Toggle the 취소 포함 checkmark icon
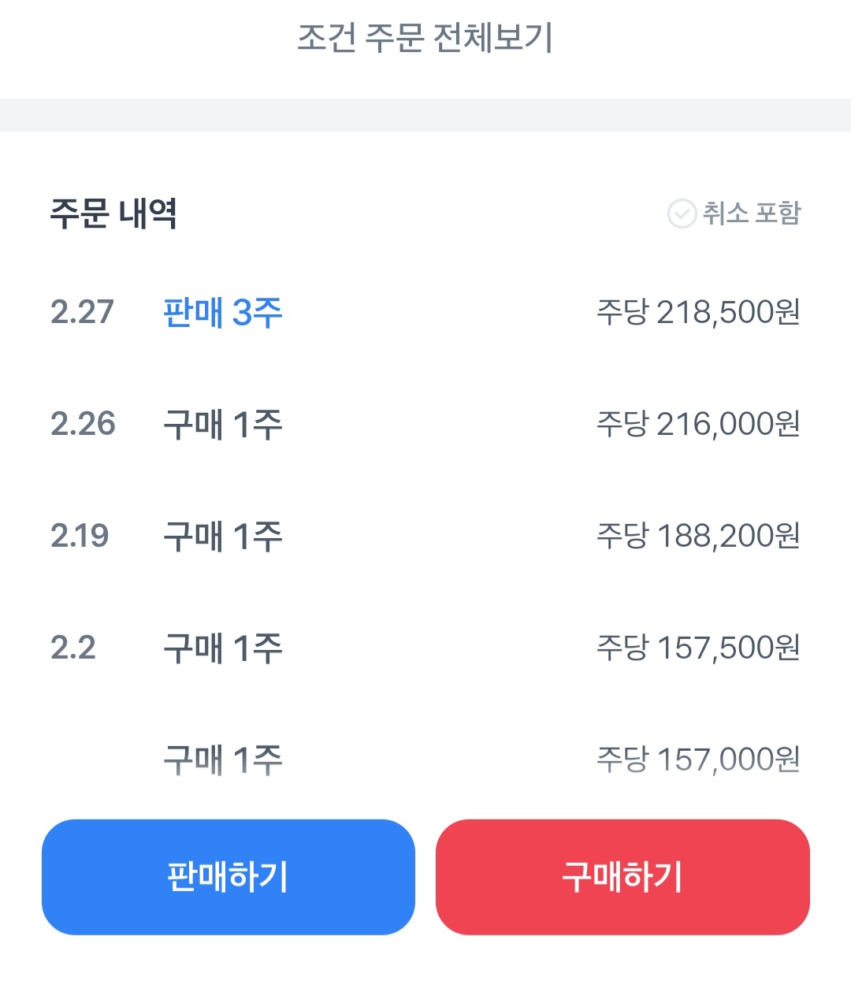The height and width of the screenshot is (992, 851). click(682, 214)
